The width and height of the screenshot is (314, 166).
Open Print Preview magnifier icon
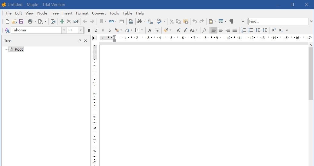pos(41,21)
